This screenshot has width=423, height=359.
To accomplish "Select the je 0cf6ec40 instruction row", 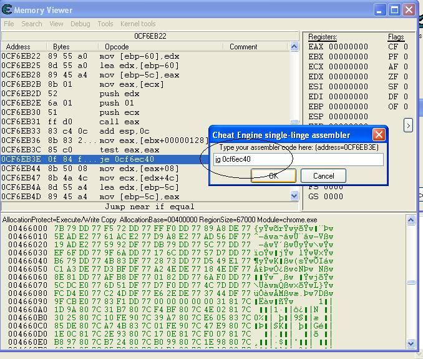I will tap(105, 159).
